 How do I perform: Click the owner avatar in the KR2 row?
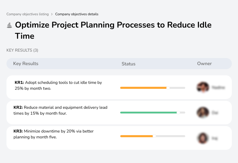coord(203,113)
